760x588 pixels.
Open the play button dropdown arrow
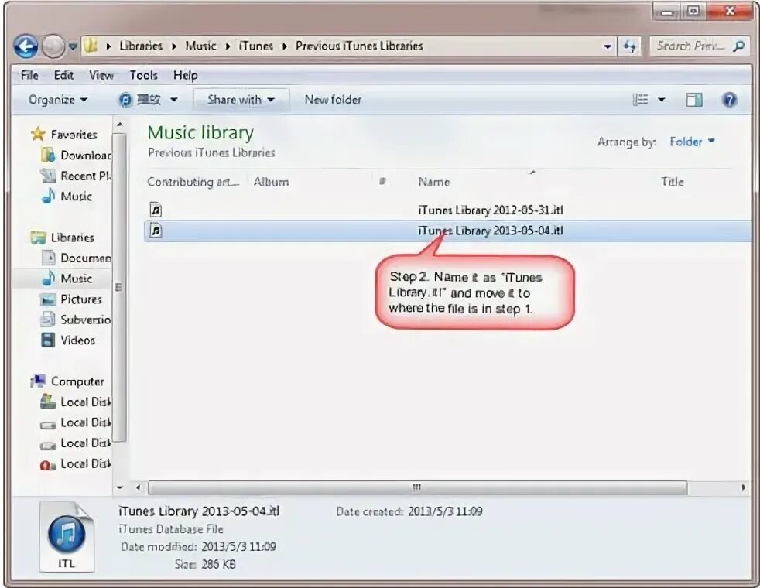tap(173, 100)
